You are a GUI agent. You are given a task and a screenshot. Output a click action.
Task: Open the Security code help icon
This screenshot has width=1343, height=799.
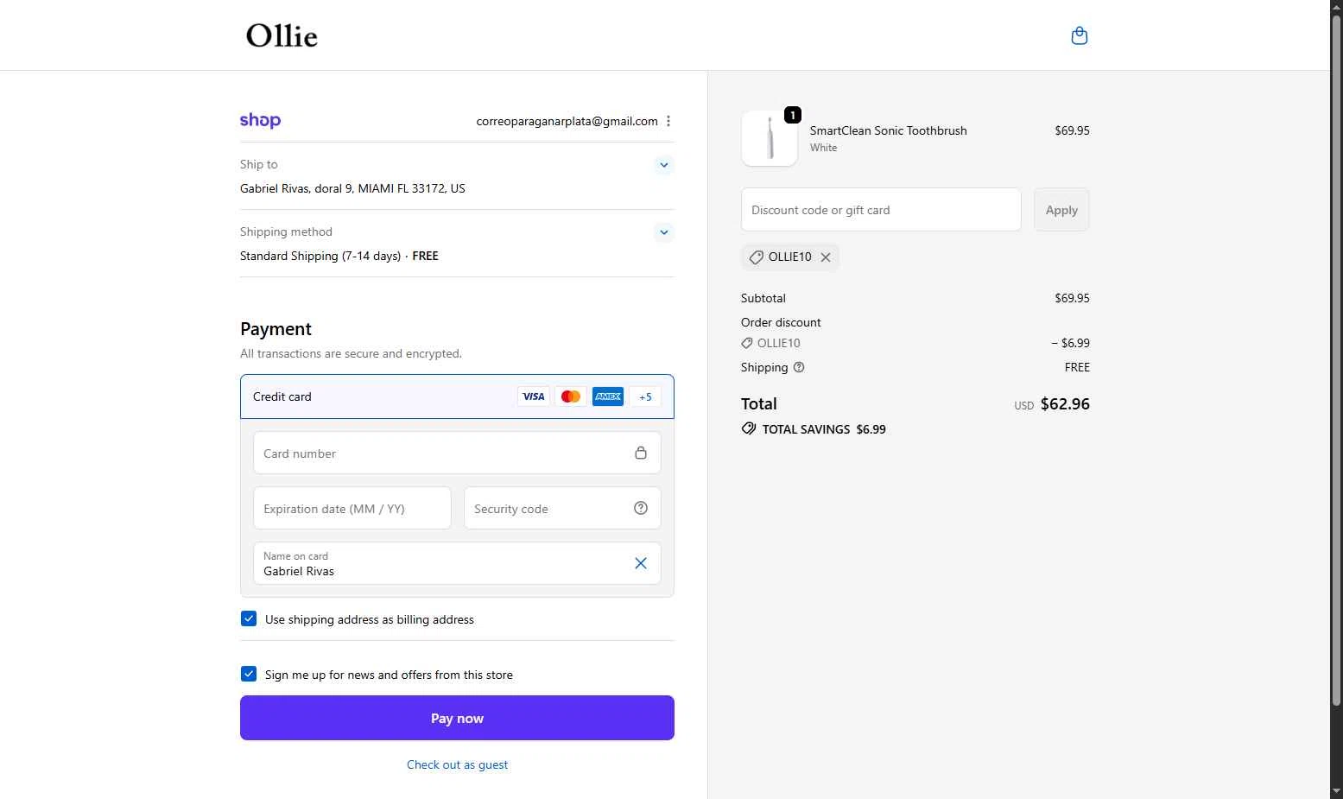pos(641,508)
